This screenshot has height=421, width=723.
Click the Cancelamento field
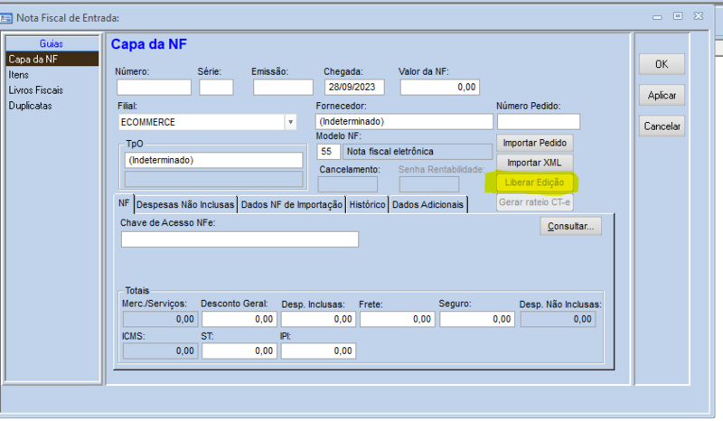(348, 184)
